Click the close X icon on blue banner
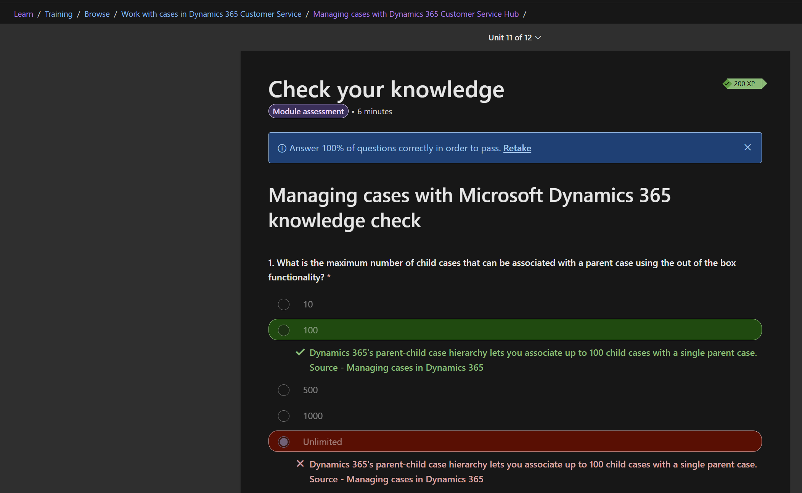Viewport: 802px width, 493px height. (747, 147)
